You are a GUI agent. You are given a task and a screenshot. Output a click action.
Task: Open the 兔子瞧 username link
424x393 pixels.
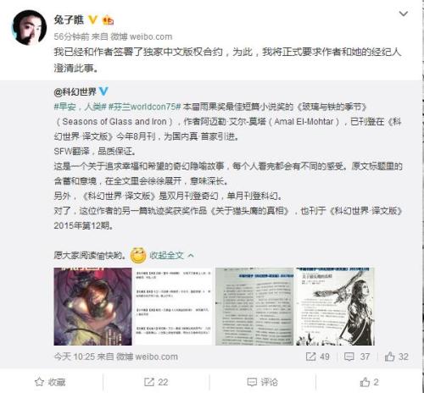tap(69, 19)
